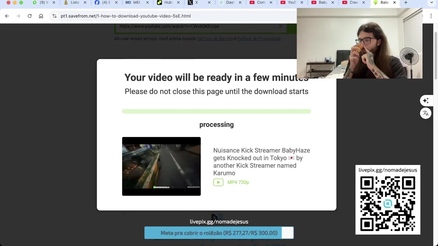Screen dimensions: 438x246
Task: Close the Dash tab
Action: (240, 2)
